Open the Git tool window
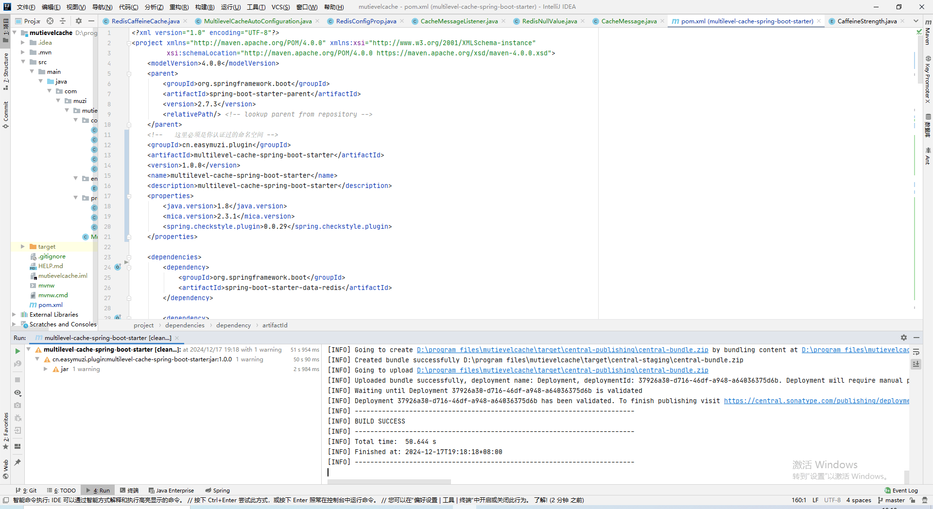This screenshot has height=509, width=933. pos(26,491)
